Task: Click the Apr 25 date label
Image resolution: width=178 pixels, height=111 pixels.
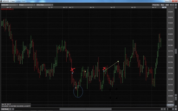Action: 112,7
